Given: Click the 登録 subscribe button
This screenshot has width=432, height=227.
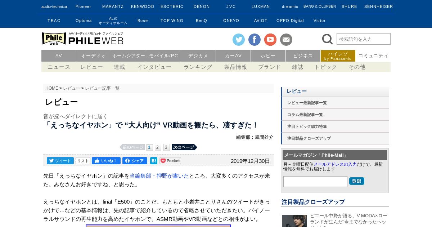Looking at the screenshot, I should (357, 181).
